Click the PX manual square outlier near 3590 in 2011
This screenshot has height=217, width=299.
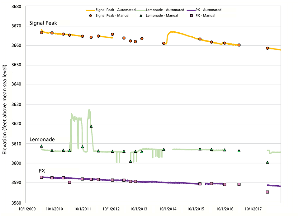(x=69, y=182)
